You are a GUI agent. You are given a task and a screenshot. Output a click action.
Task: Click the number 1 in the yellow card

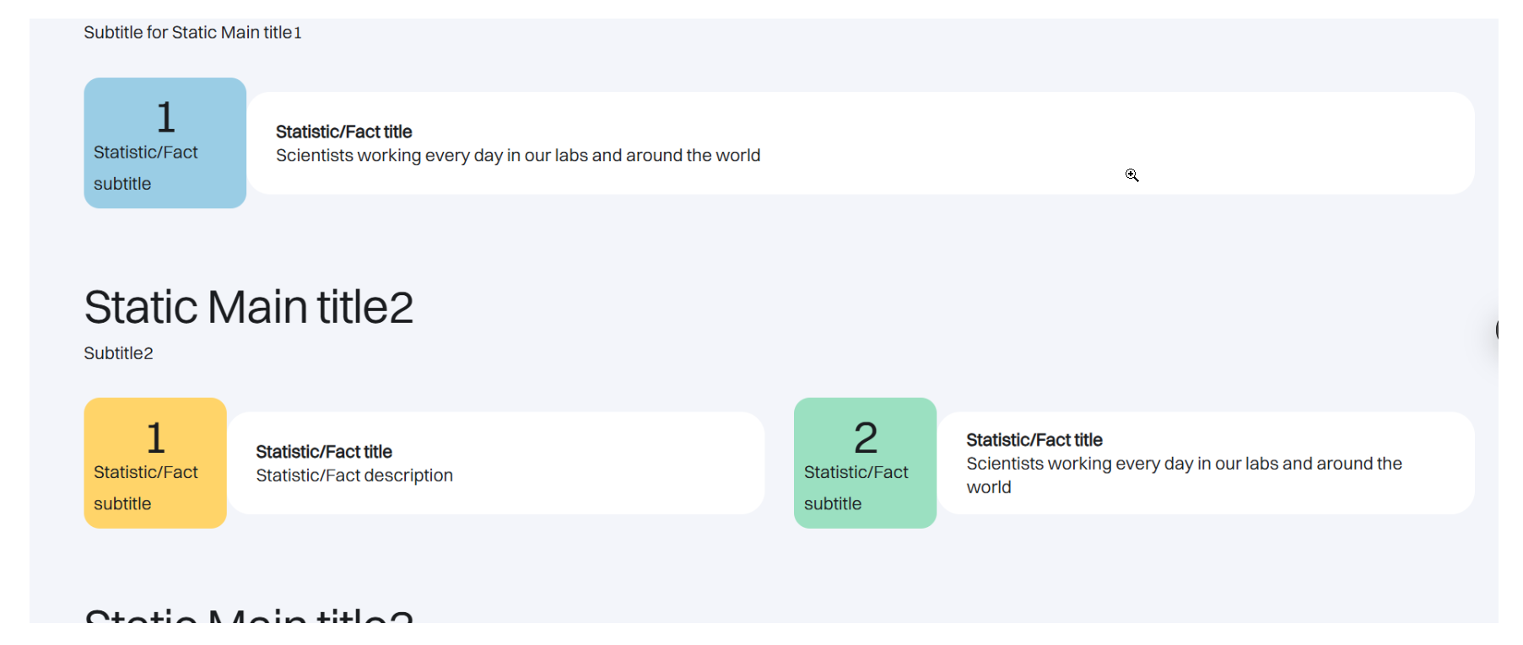click(155, 438)
